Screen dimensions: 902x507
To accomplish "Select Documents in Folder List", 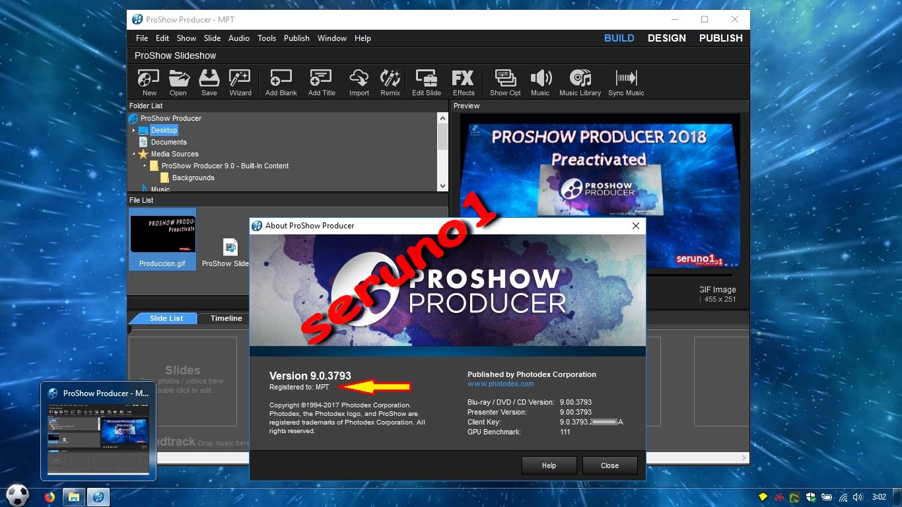I will point(168,142).
